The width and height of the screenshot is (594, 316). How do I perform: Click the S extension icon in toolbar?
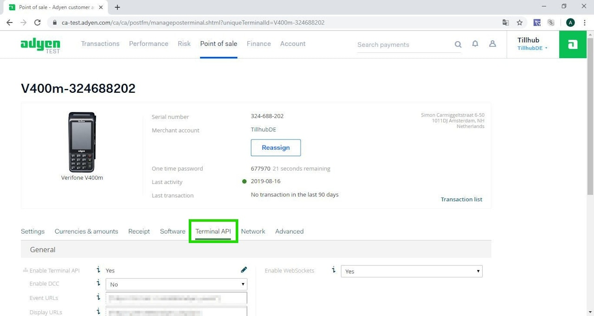[551, 22]
